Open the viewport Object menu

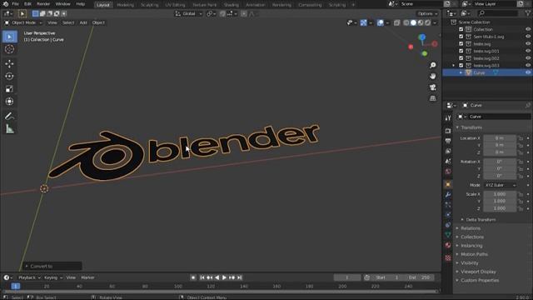click(x=98, y=22)
